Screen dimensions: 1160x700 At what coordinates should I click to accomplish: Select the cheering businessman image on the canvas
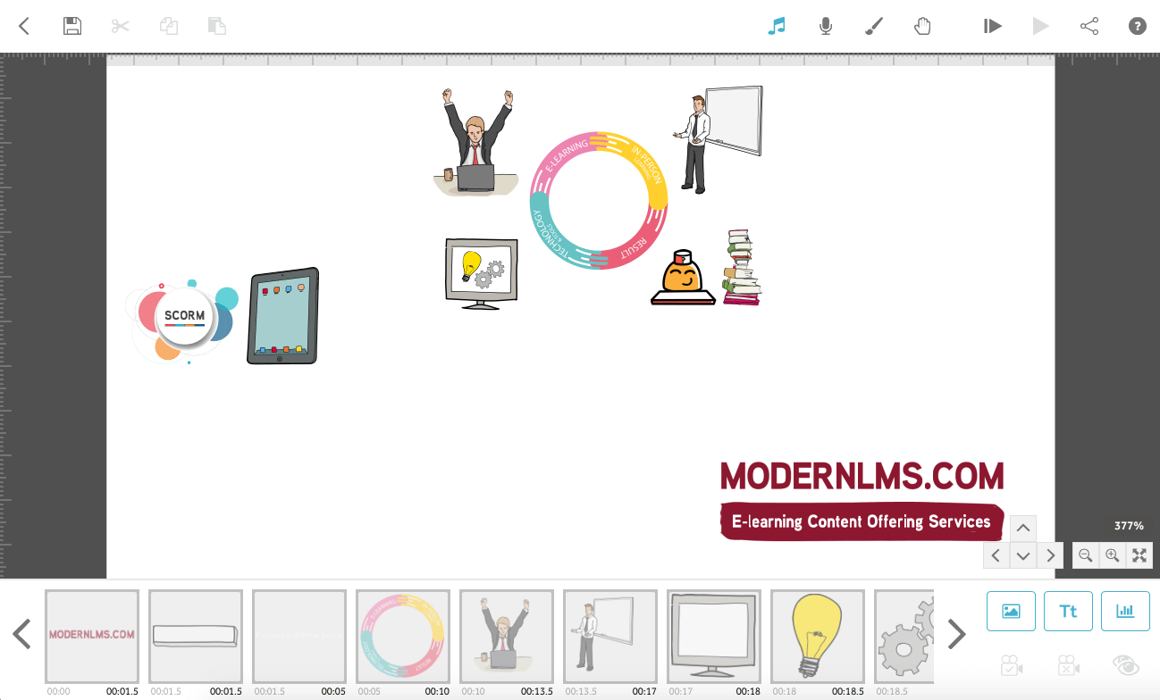[x=476, y=141]
